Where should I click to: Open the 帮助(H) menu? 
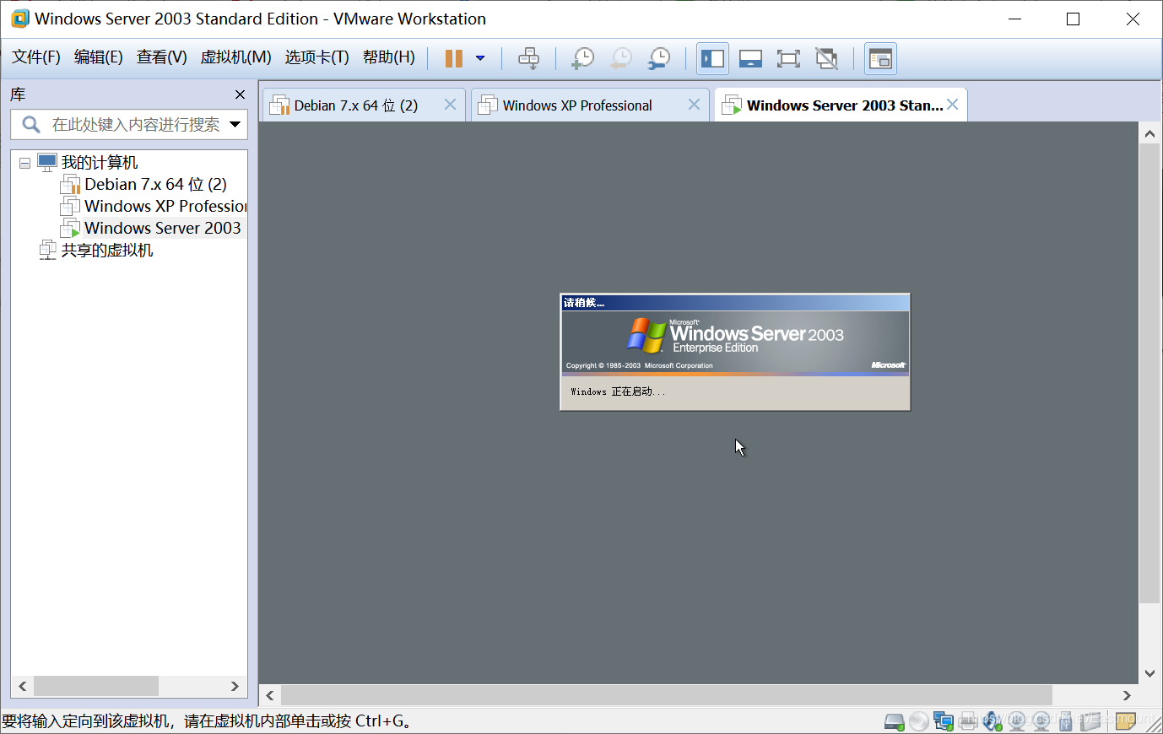(389, 57)
